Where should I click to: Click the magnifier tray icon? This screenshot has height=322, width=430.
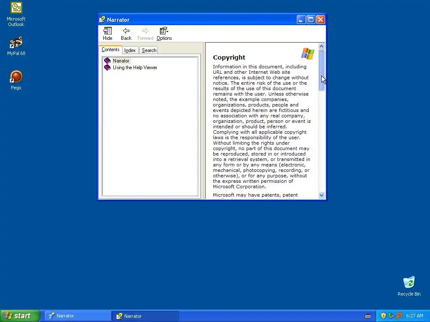(x=399, y=316)
